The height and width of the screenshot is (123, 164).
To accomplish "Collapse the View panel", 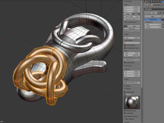I will click(x=125, y=34).
